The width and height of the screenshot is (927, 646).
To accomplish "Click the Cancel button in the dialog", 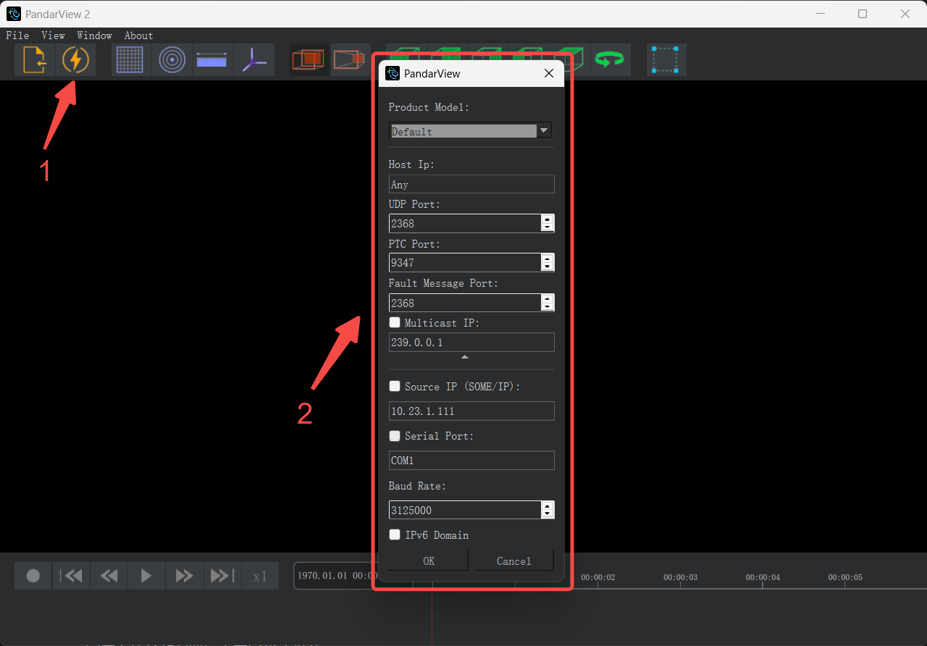I will pyautogui.click(x=513, y=561).
